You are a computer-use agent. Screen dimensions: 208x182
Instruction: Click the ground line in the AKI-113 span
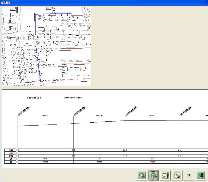tap(45, 125)
